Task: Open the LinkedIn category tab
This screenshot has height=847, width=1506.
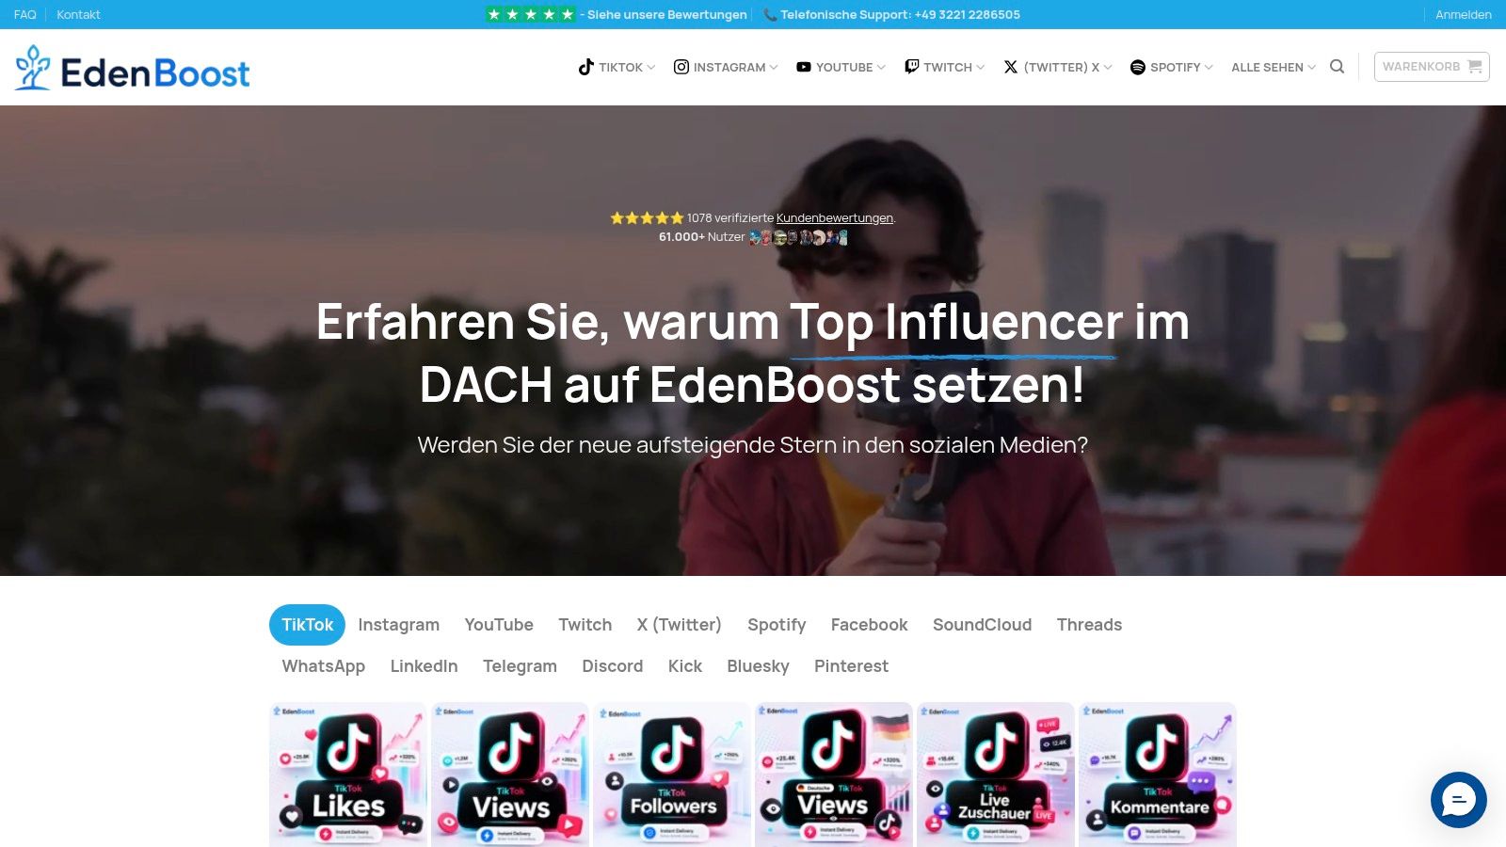Action: (x=424, y=666)
